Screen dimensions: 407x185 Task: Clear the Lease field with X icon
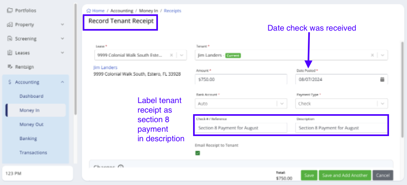[172, 55]
